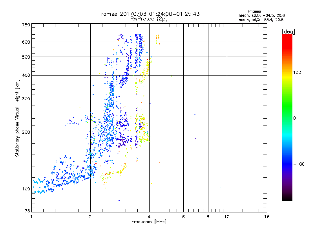314x236 pixels.
Task: Select the 'RwPretec (8p)' subtitle text
Action: (149, 19)
